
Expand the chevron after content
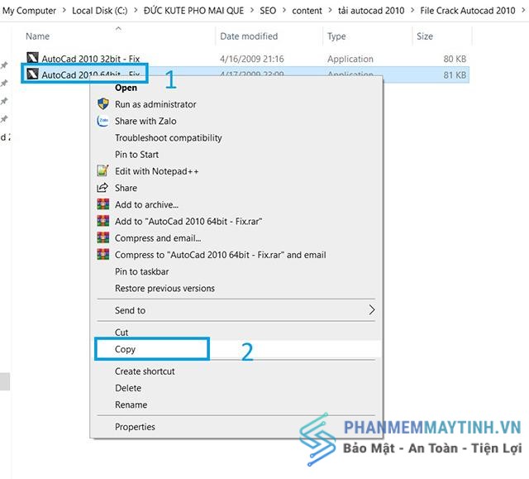click(x=330, y=11)
